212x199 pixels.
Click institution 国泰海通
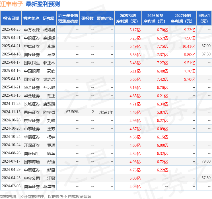point(32,162)
